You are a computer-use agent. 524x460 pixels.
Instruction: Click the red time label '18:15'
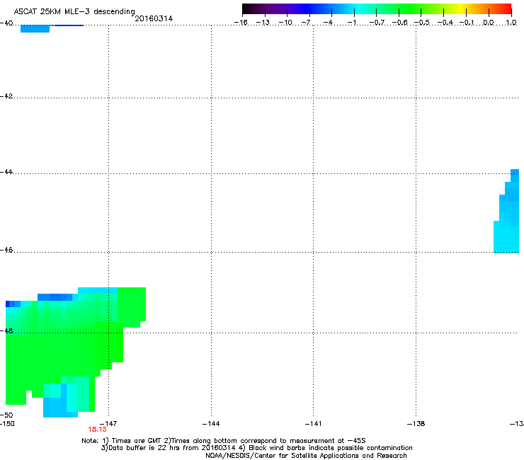tap(97, 430)
